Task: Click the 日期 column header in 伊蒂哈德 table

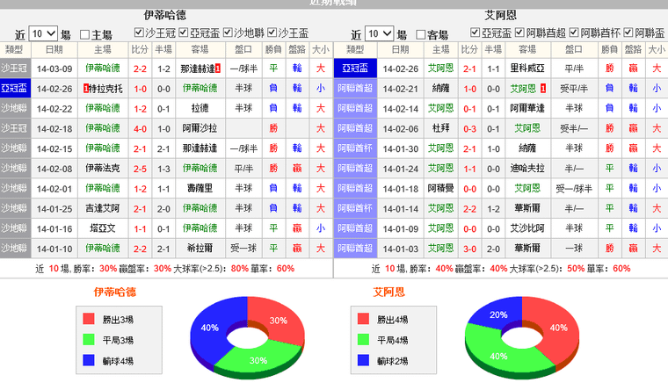Action: click(54, 50)
